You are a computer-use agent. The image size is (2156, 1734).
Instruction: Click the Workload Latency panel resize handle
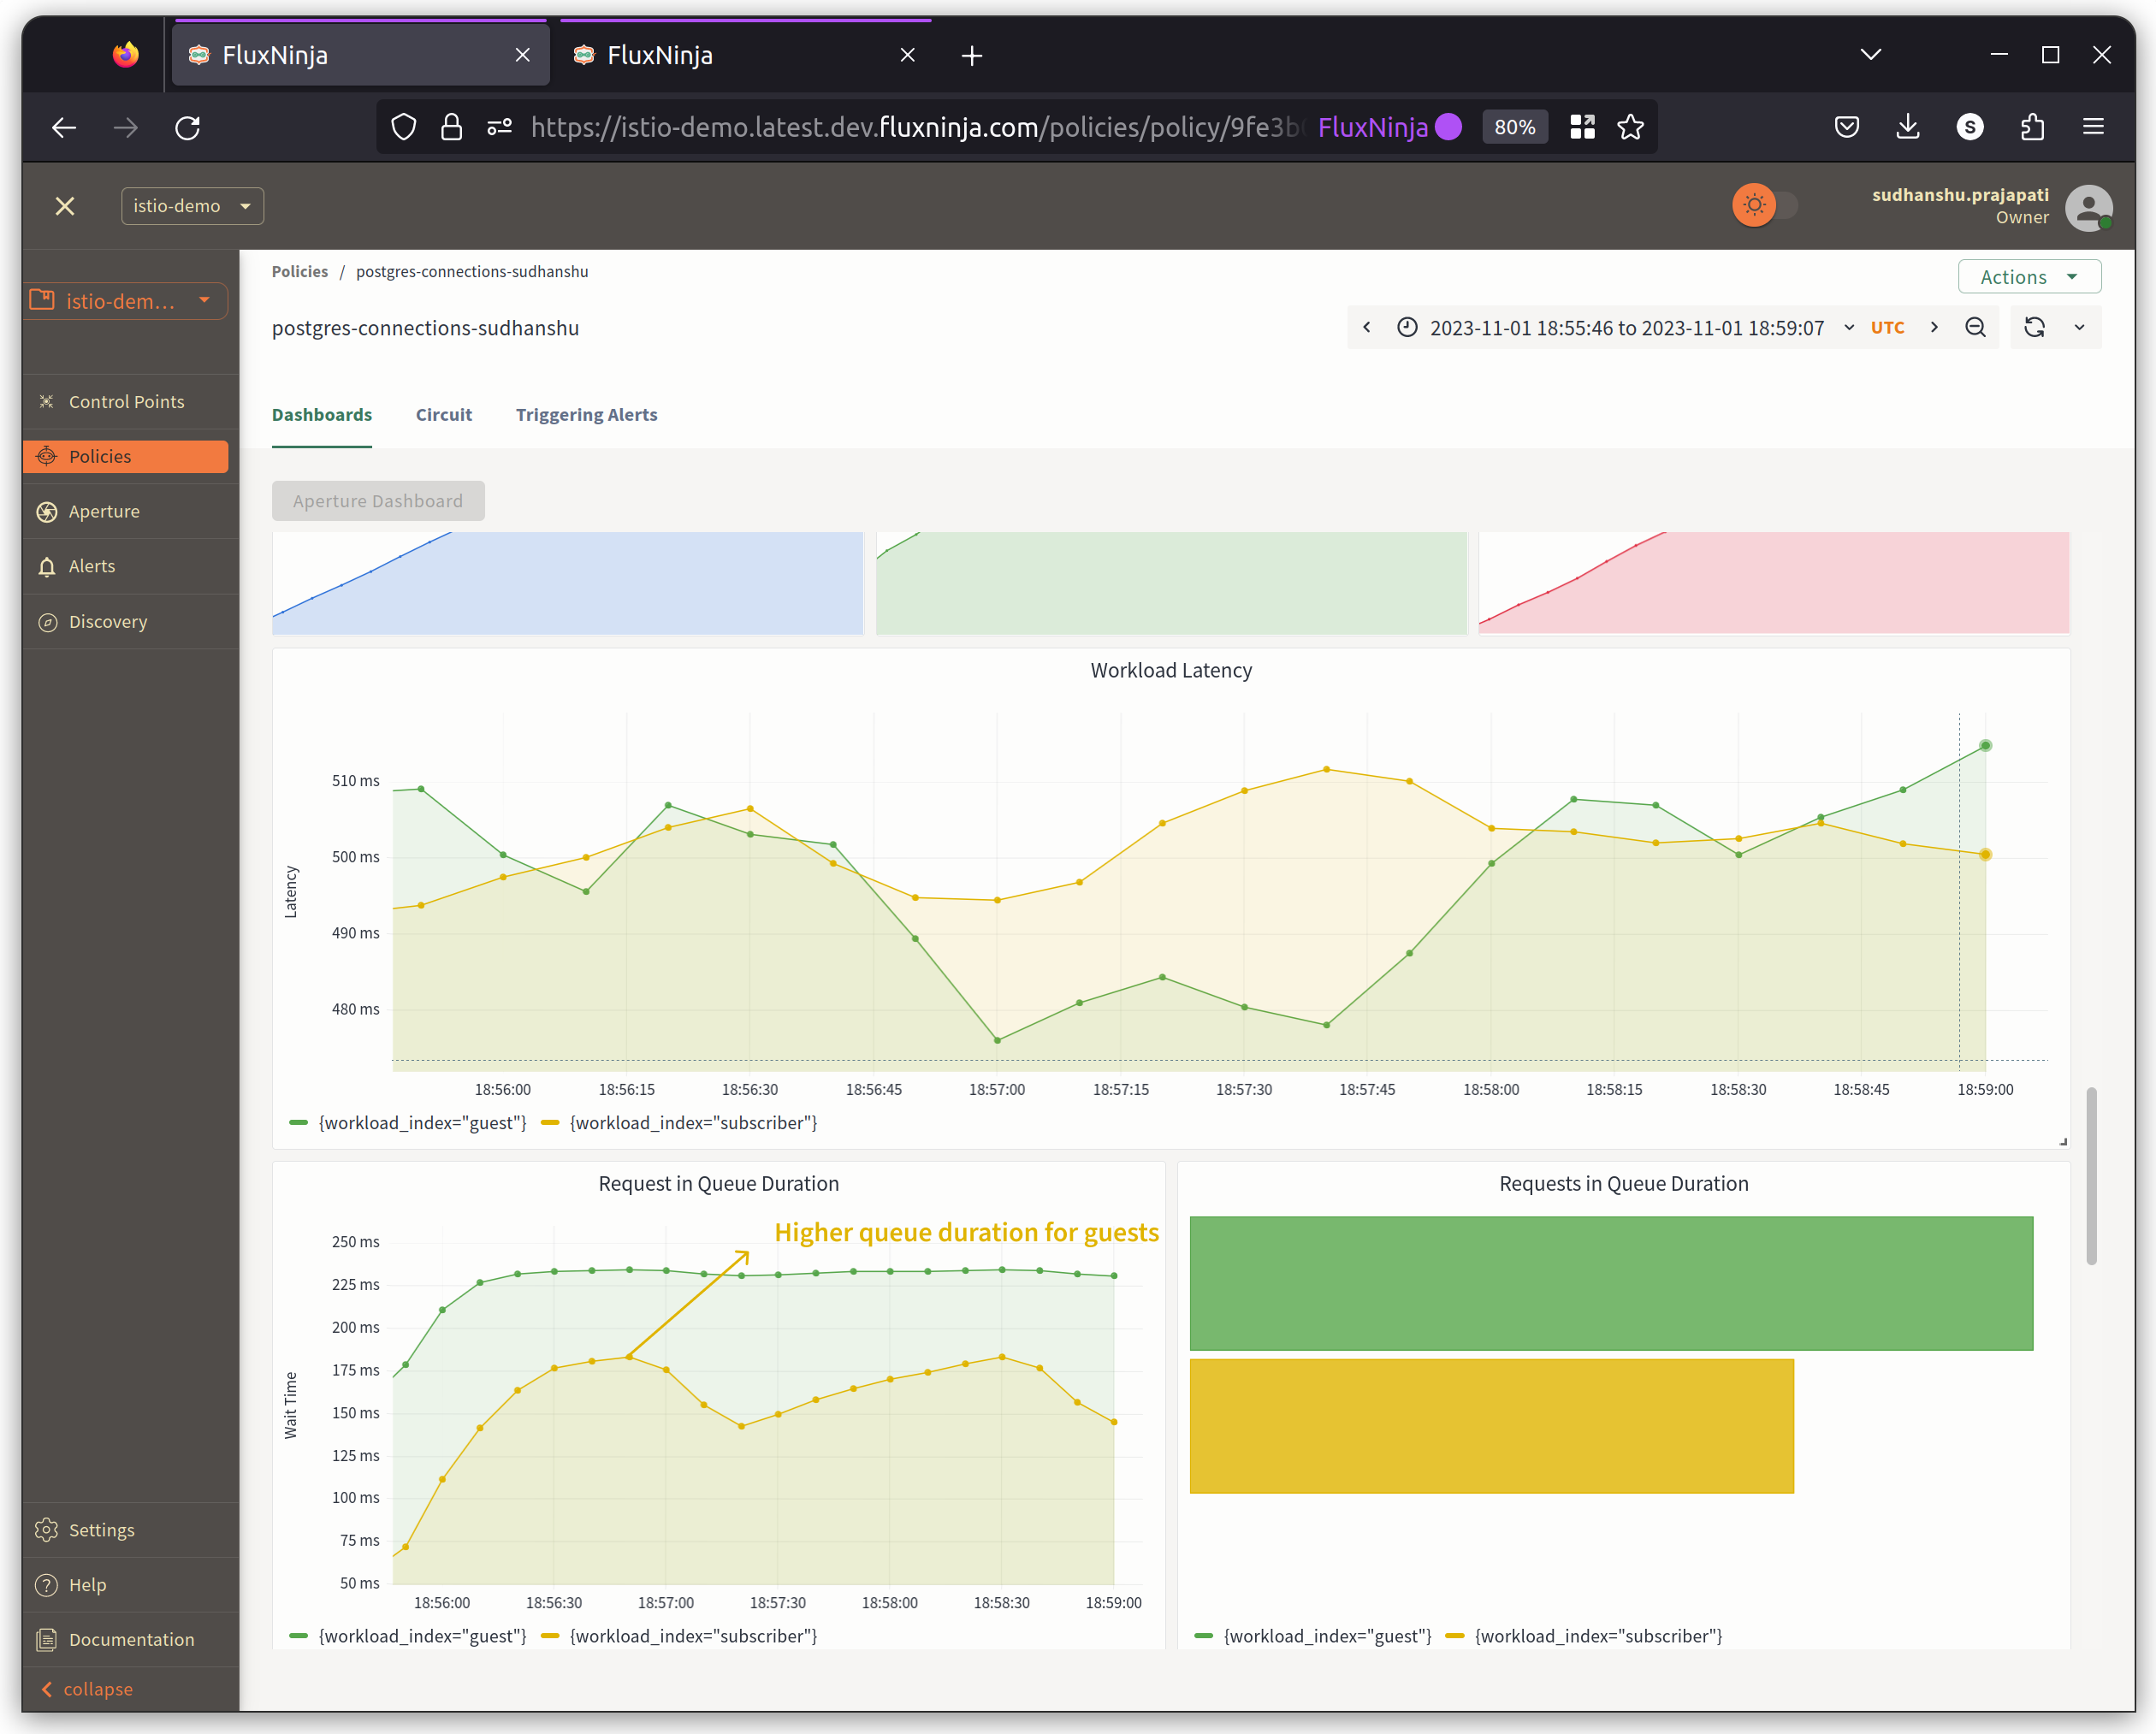(x=2063, y=1141)
